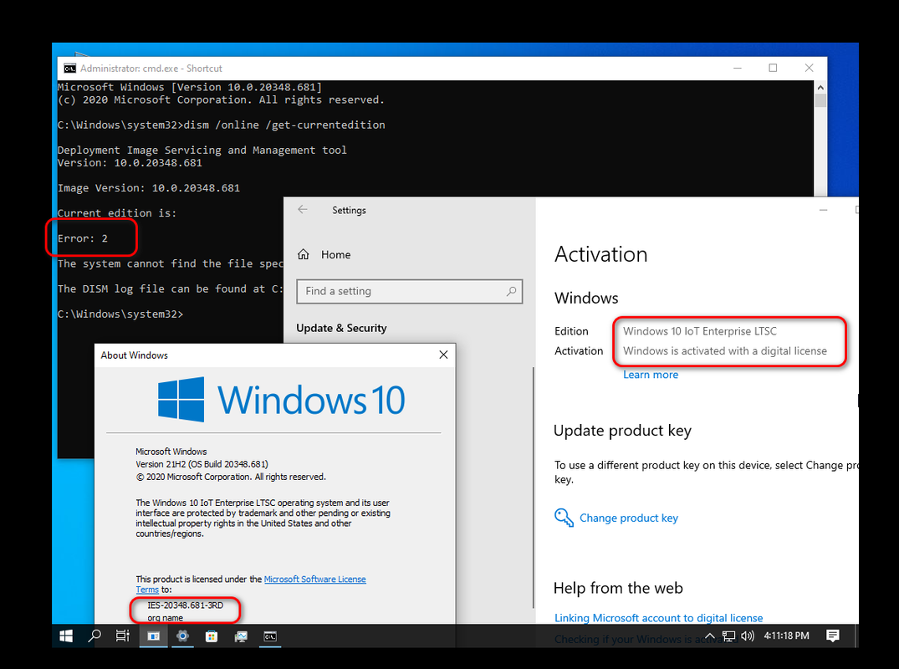The height and width of the screenshot is (669, 899).
Task: Open taskbar search magnifier
Action: (x=94, y=636)
